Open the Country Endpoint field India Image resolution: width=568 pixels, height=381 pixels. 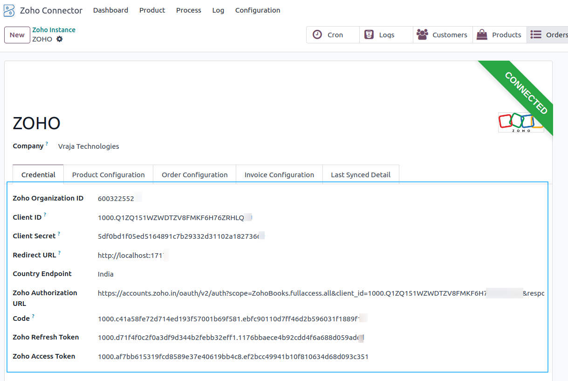pos(106,274)
